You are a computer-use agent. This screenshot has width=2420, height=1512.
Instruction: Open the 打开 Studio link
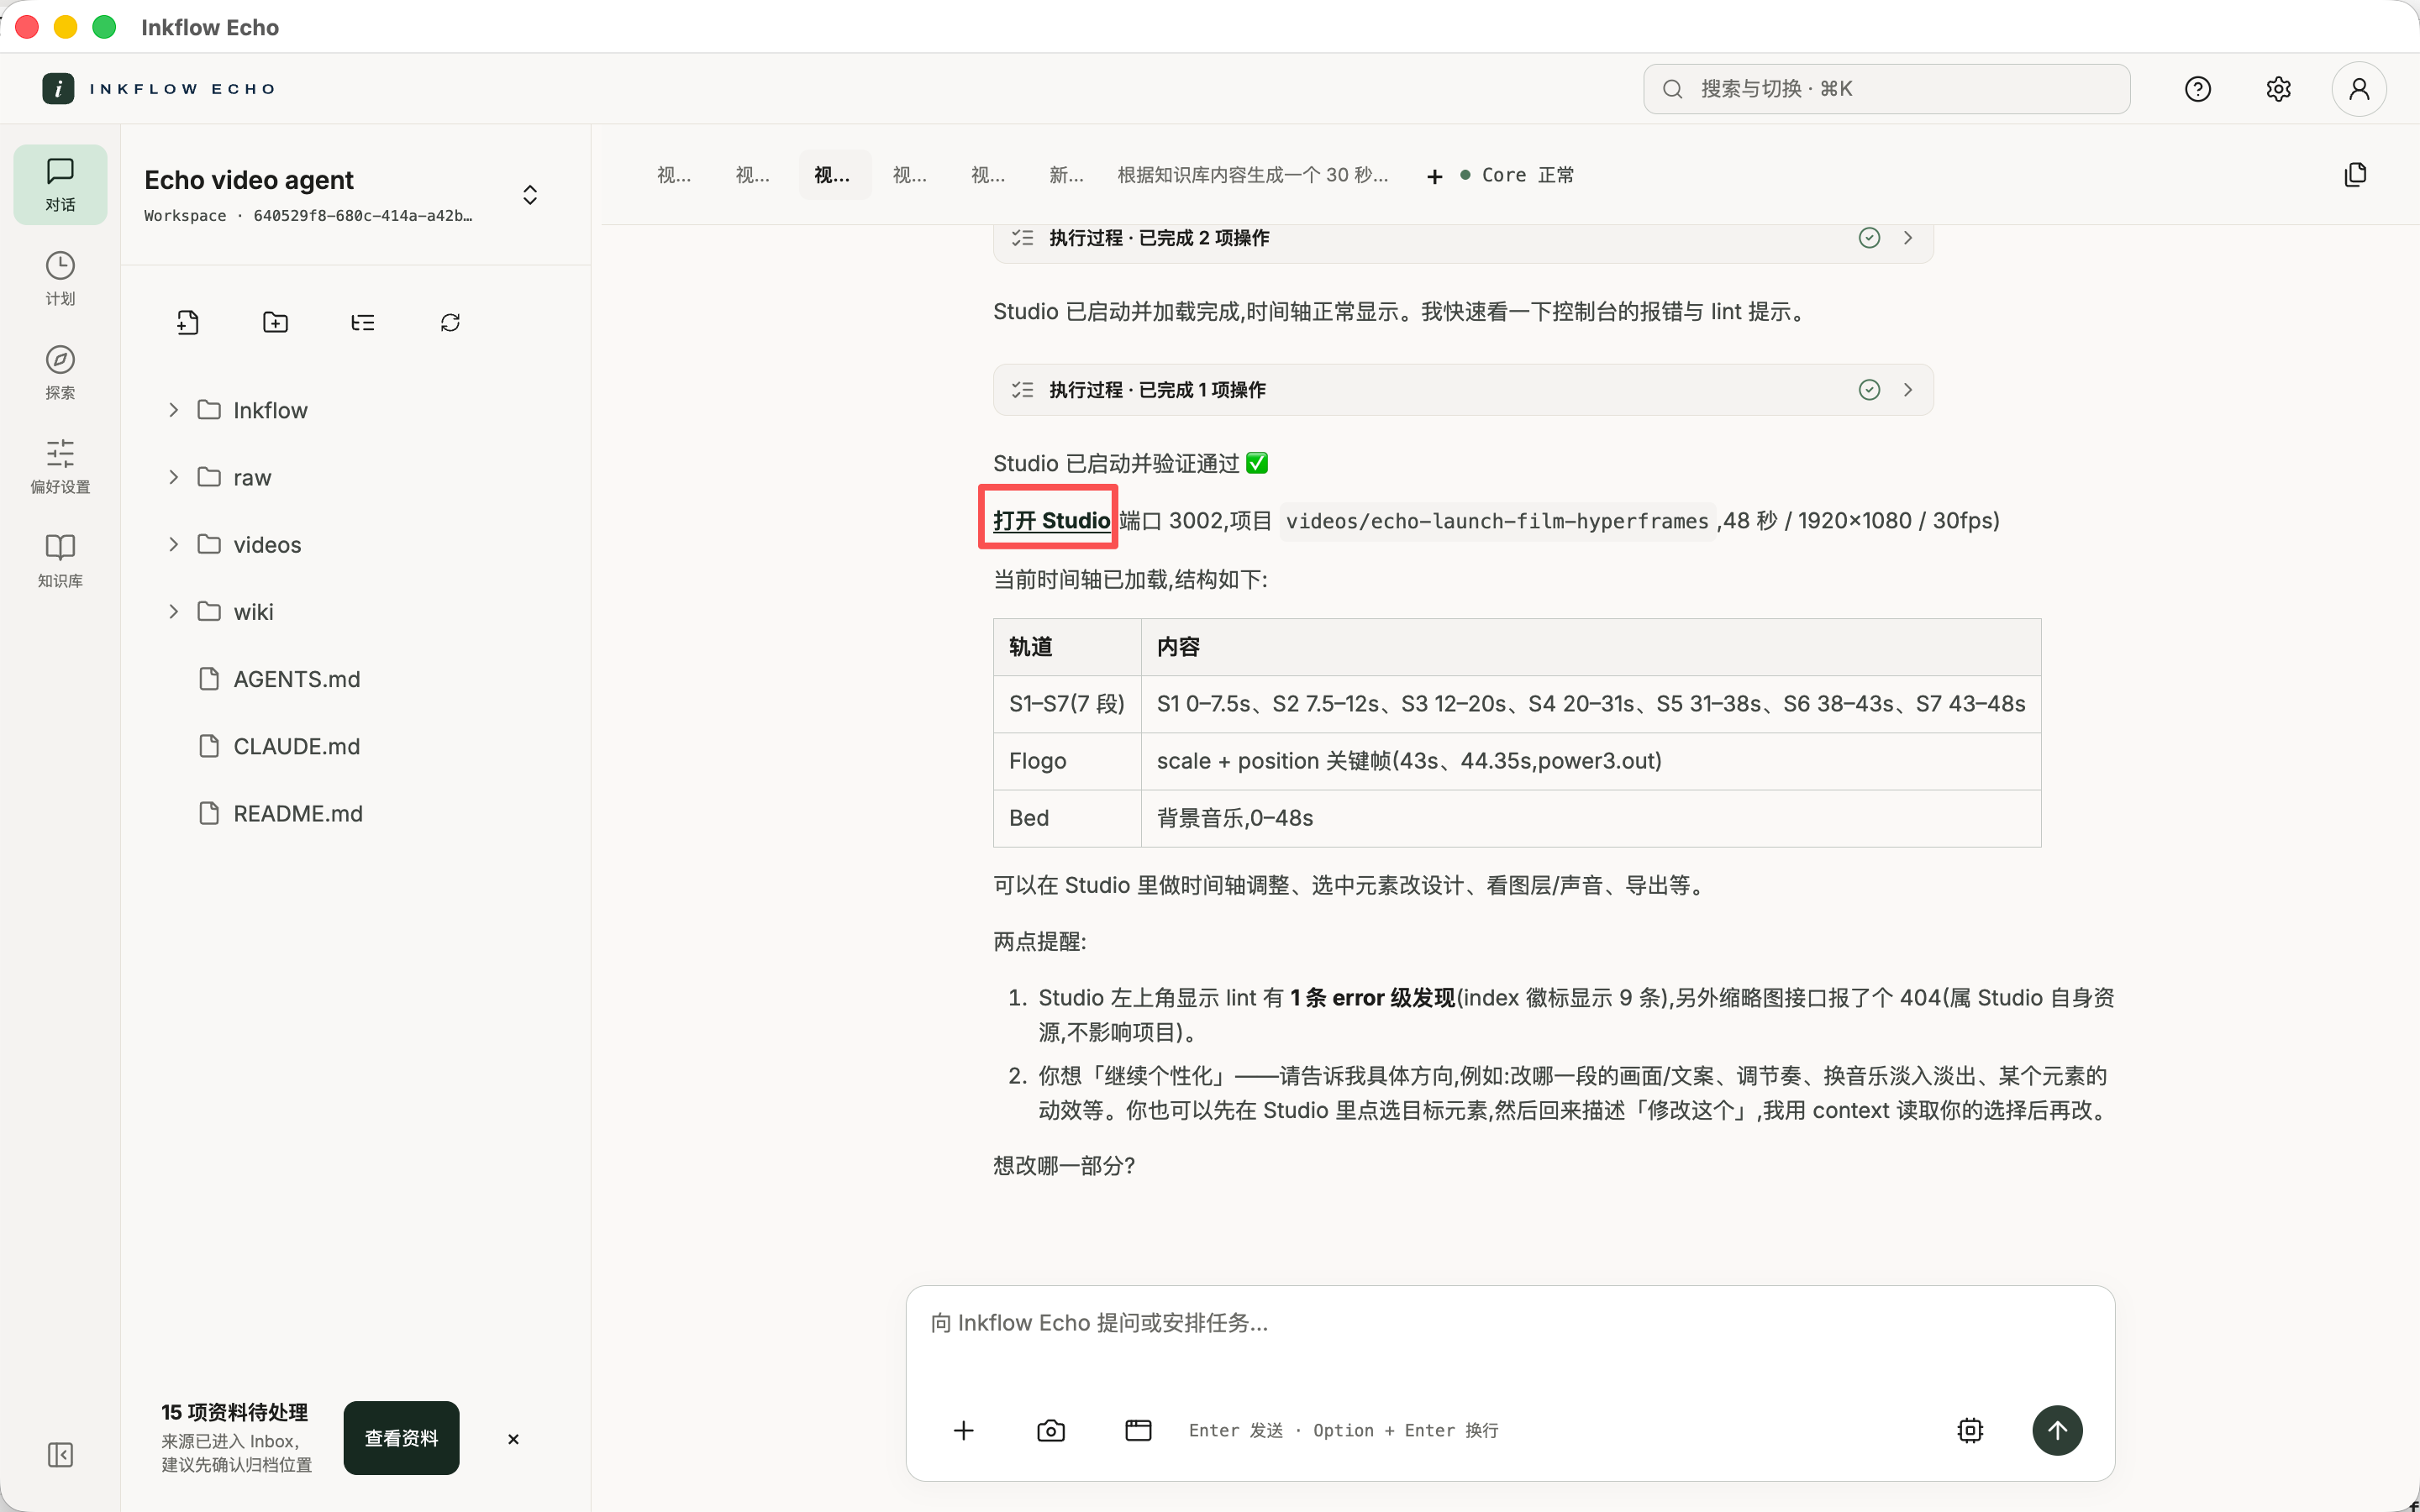pyautogui.click(x=1051, y=520)
